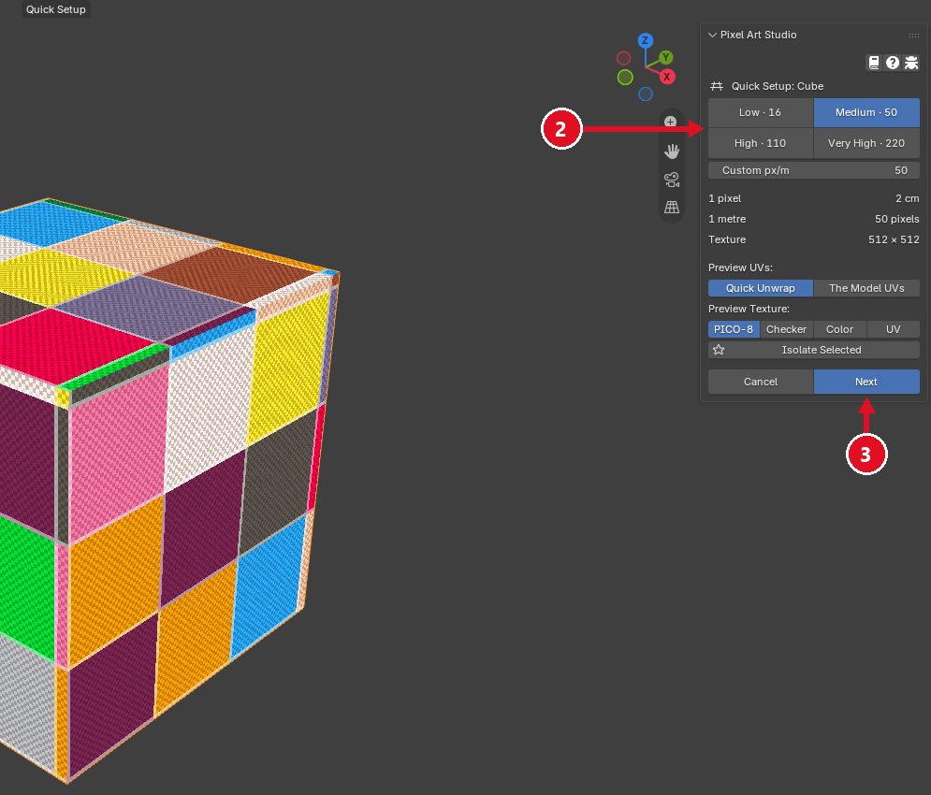Select UV preview texture
Image resolution: width=931 pixels, height=795 pixels.
[x=893, y=329]
